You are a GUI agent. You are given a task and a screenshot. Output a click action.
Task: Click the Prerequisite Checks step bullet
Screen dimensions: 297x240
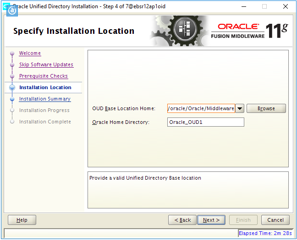[12, 76]
